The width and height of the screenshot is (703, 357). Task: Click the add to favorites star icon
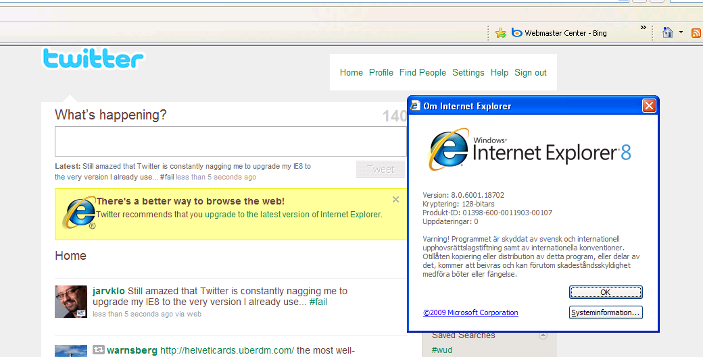(501, 32)
